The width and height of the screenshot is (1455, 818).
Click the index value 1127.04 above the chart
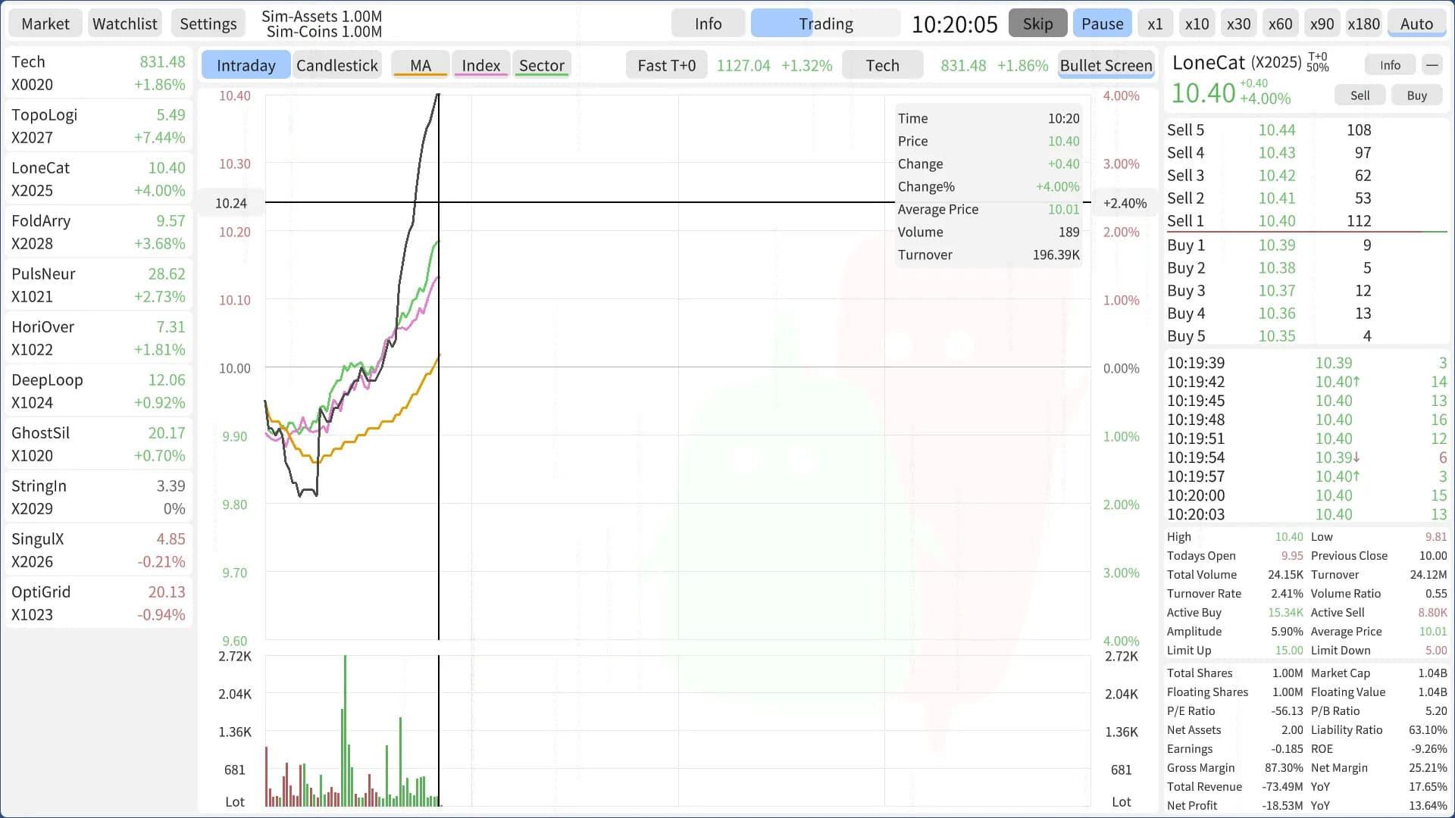point(743,66)
